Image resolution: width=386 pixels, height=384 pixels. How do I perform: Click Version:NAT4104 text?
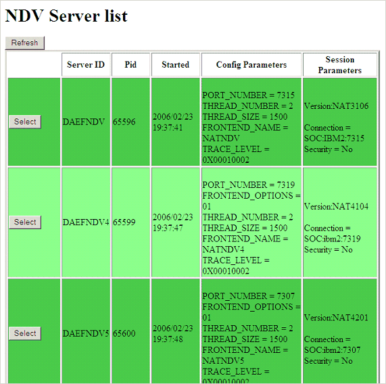tap(336, 206)
